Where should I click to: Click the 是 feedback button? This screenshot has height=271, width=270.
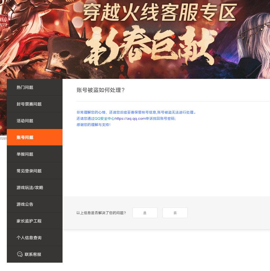coord(145,213)
